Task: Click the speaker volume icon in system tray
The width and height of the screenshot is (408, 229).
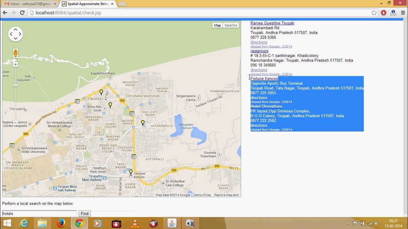Action: click(x=376, y=223)
